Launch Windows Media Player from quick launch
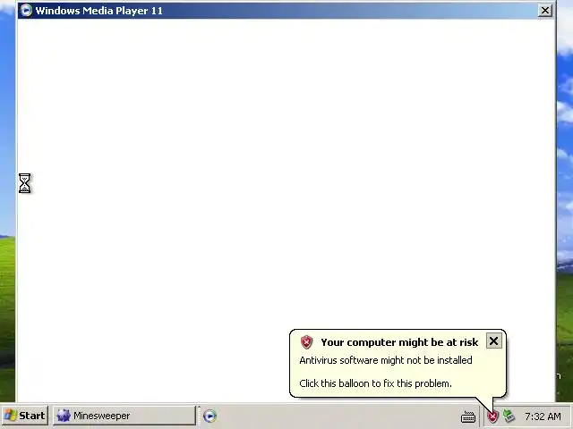Screen dimensions: 573x429 (210, 416)
